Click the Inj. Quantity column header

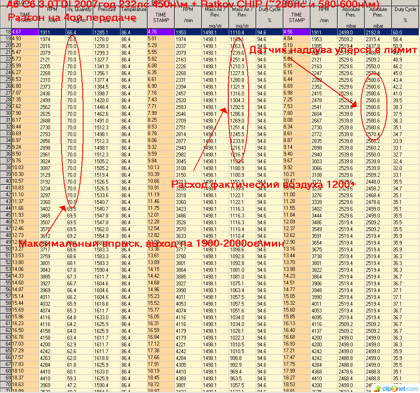pyautogui.click(x=80, y=17)
